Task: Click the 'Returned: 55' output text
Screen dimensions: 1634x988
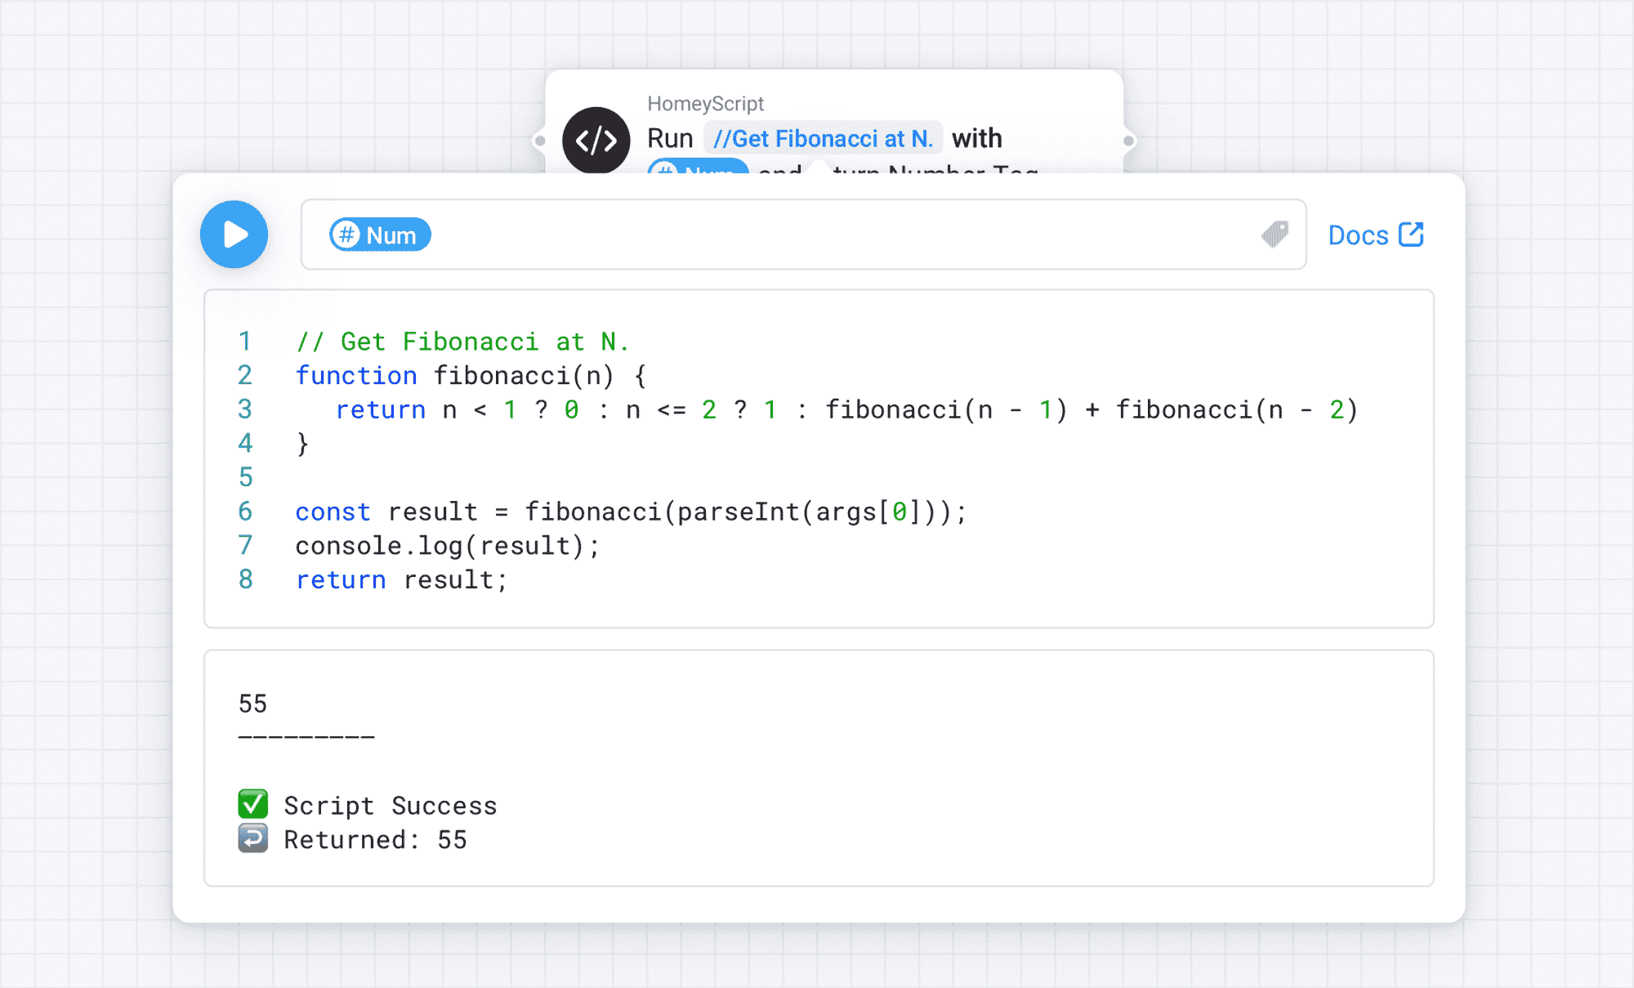Action: click(375, 840)
